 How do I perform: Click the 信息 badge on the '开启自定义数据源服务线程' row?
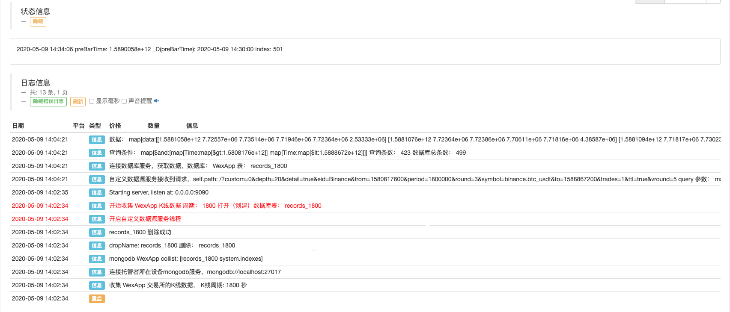click(x=97, y=219)
